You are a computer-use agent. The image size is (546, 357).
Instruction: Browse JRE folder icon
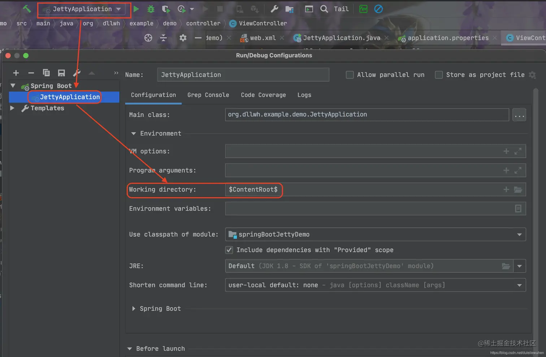coord(506,266)
